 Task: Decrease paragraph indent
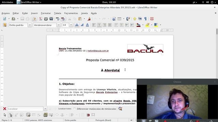pos(127,25)
